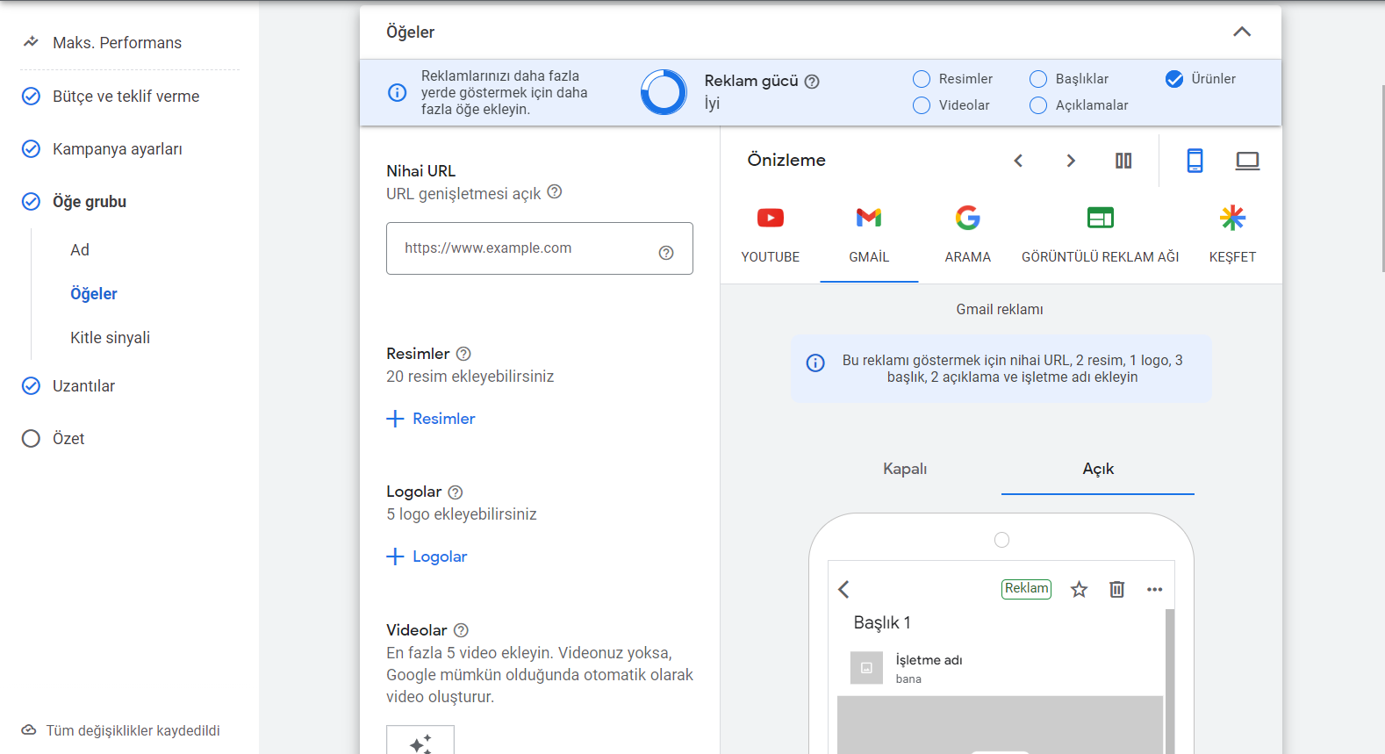
Task: Click the sparkle video creation button
Action: coord(420,741)
